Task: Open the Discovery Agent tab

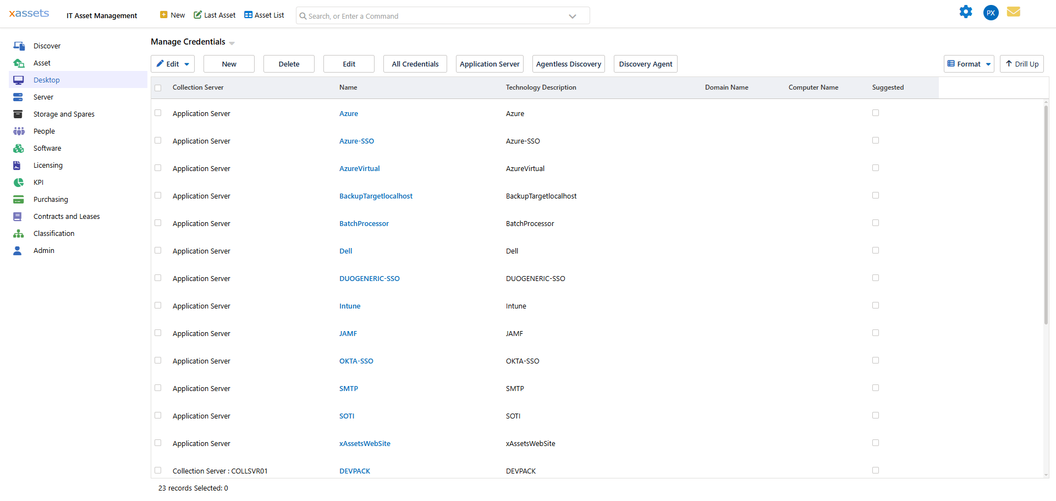Action: [x=645, y=63]
